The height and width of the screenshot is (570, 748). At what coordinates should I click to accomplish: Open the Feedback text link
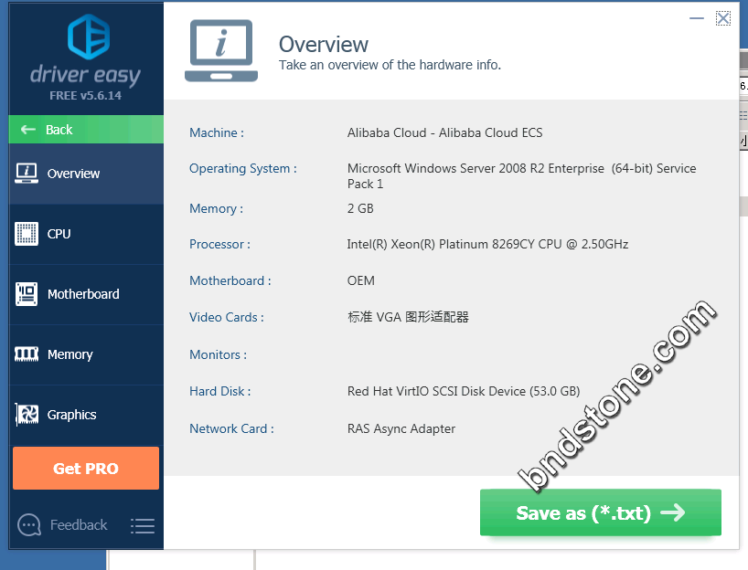pyautogui.click(x=79, y=525)
